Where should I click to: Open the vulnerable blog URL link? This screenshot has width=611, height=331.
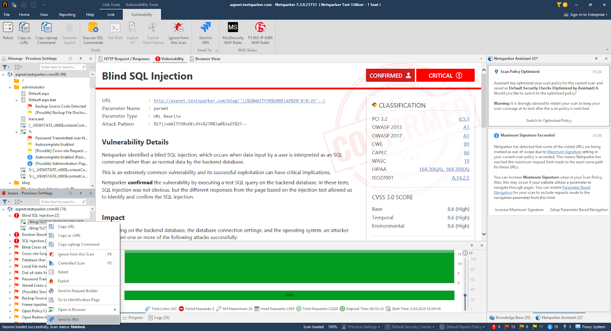coord(239,101)
